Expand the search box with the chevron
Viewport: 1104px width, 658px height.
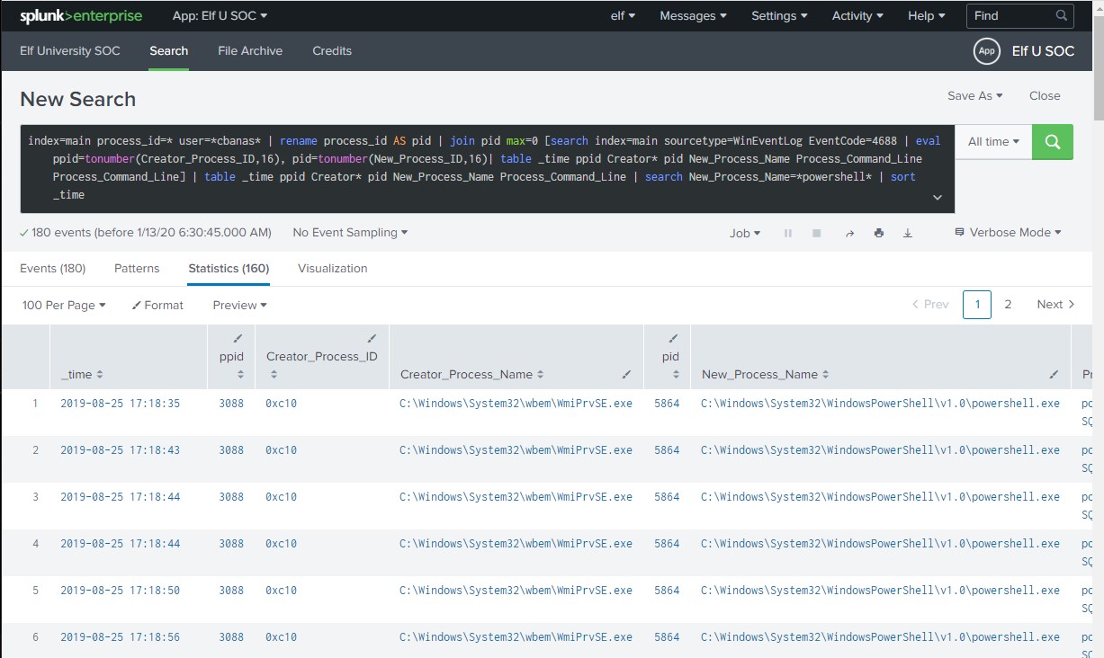(x=938, y=197)
